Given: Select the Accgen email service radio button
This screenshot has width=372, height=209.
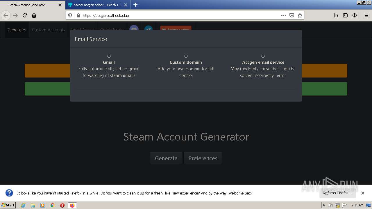Looking at the screenshot, I should click(x=263, y=56).
